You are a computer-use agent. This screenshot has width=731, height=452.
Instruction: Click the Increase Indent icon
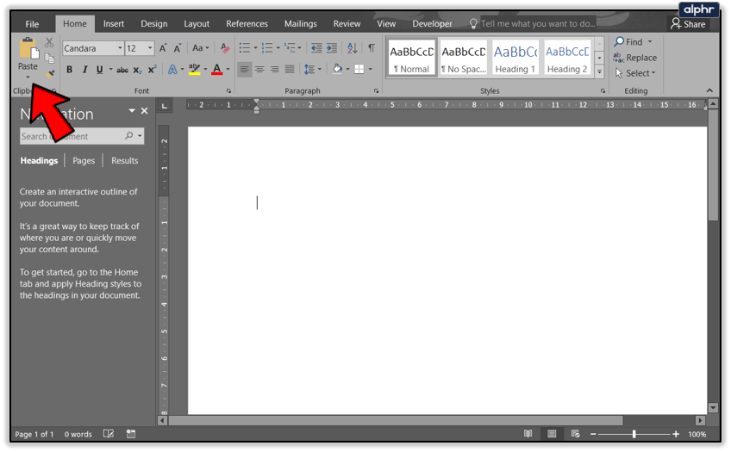[332, 48]
